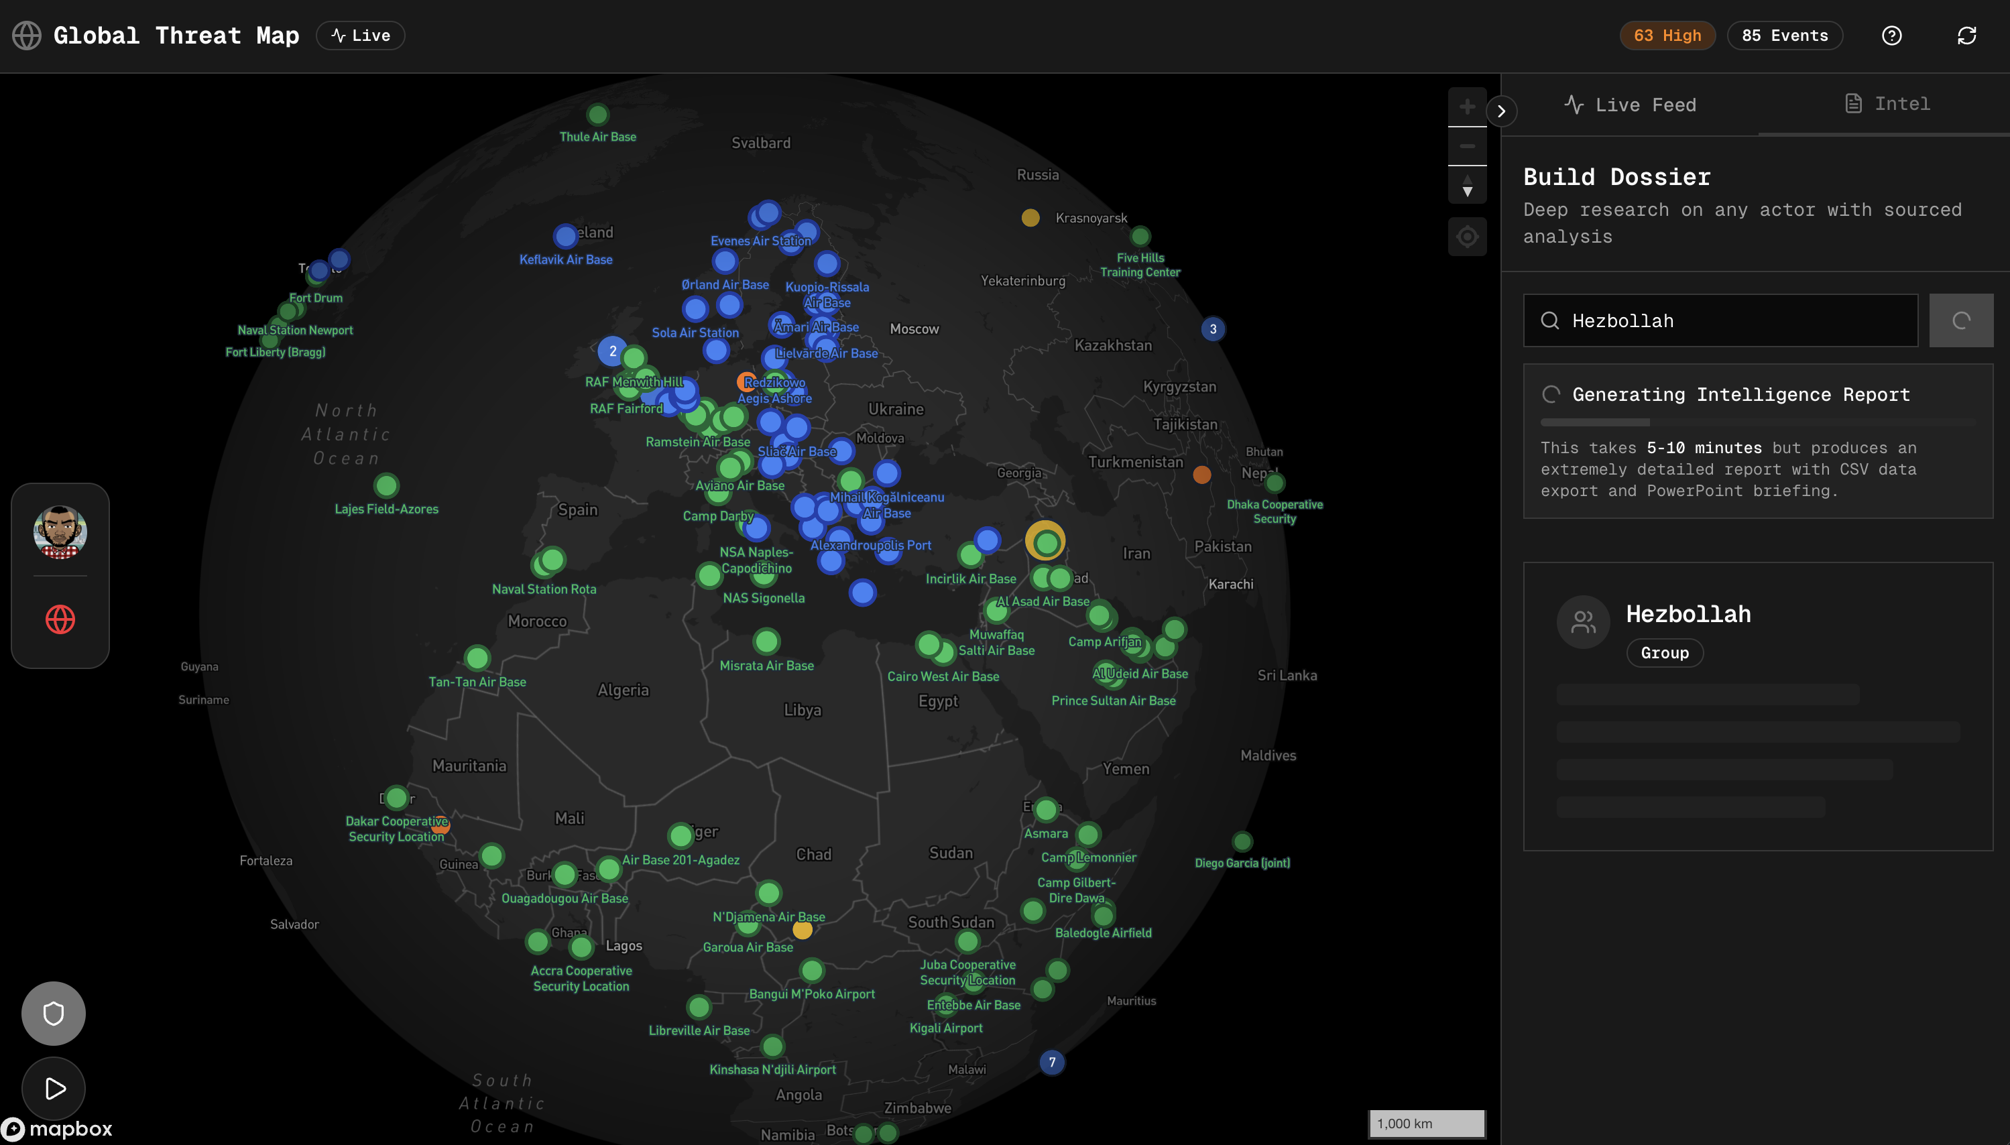
Task: Select the Tan-Tan Air Base marker
Action: [477, 658]
